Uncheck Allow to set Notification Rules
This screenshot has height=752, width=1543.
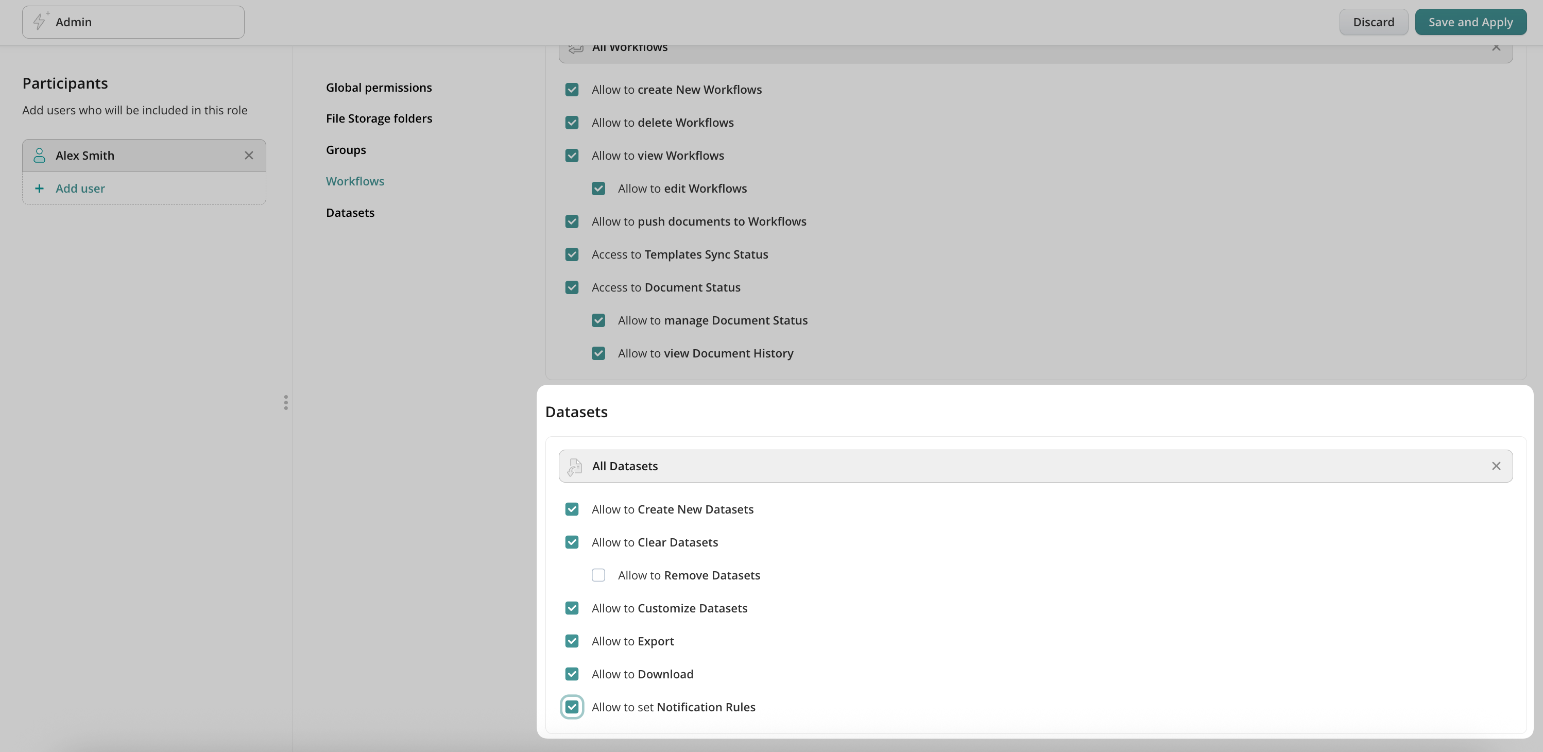click(572, 707)
